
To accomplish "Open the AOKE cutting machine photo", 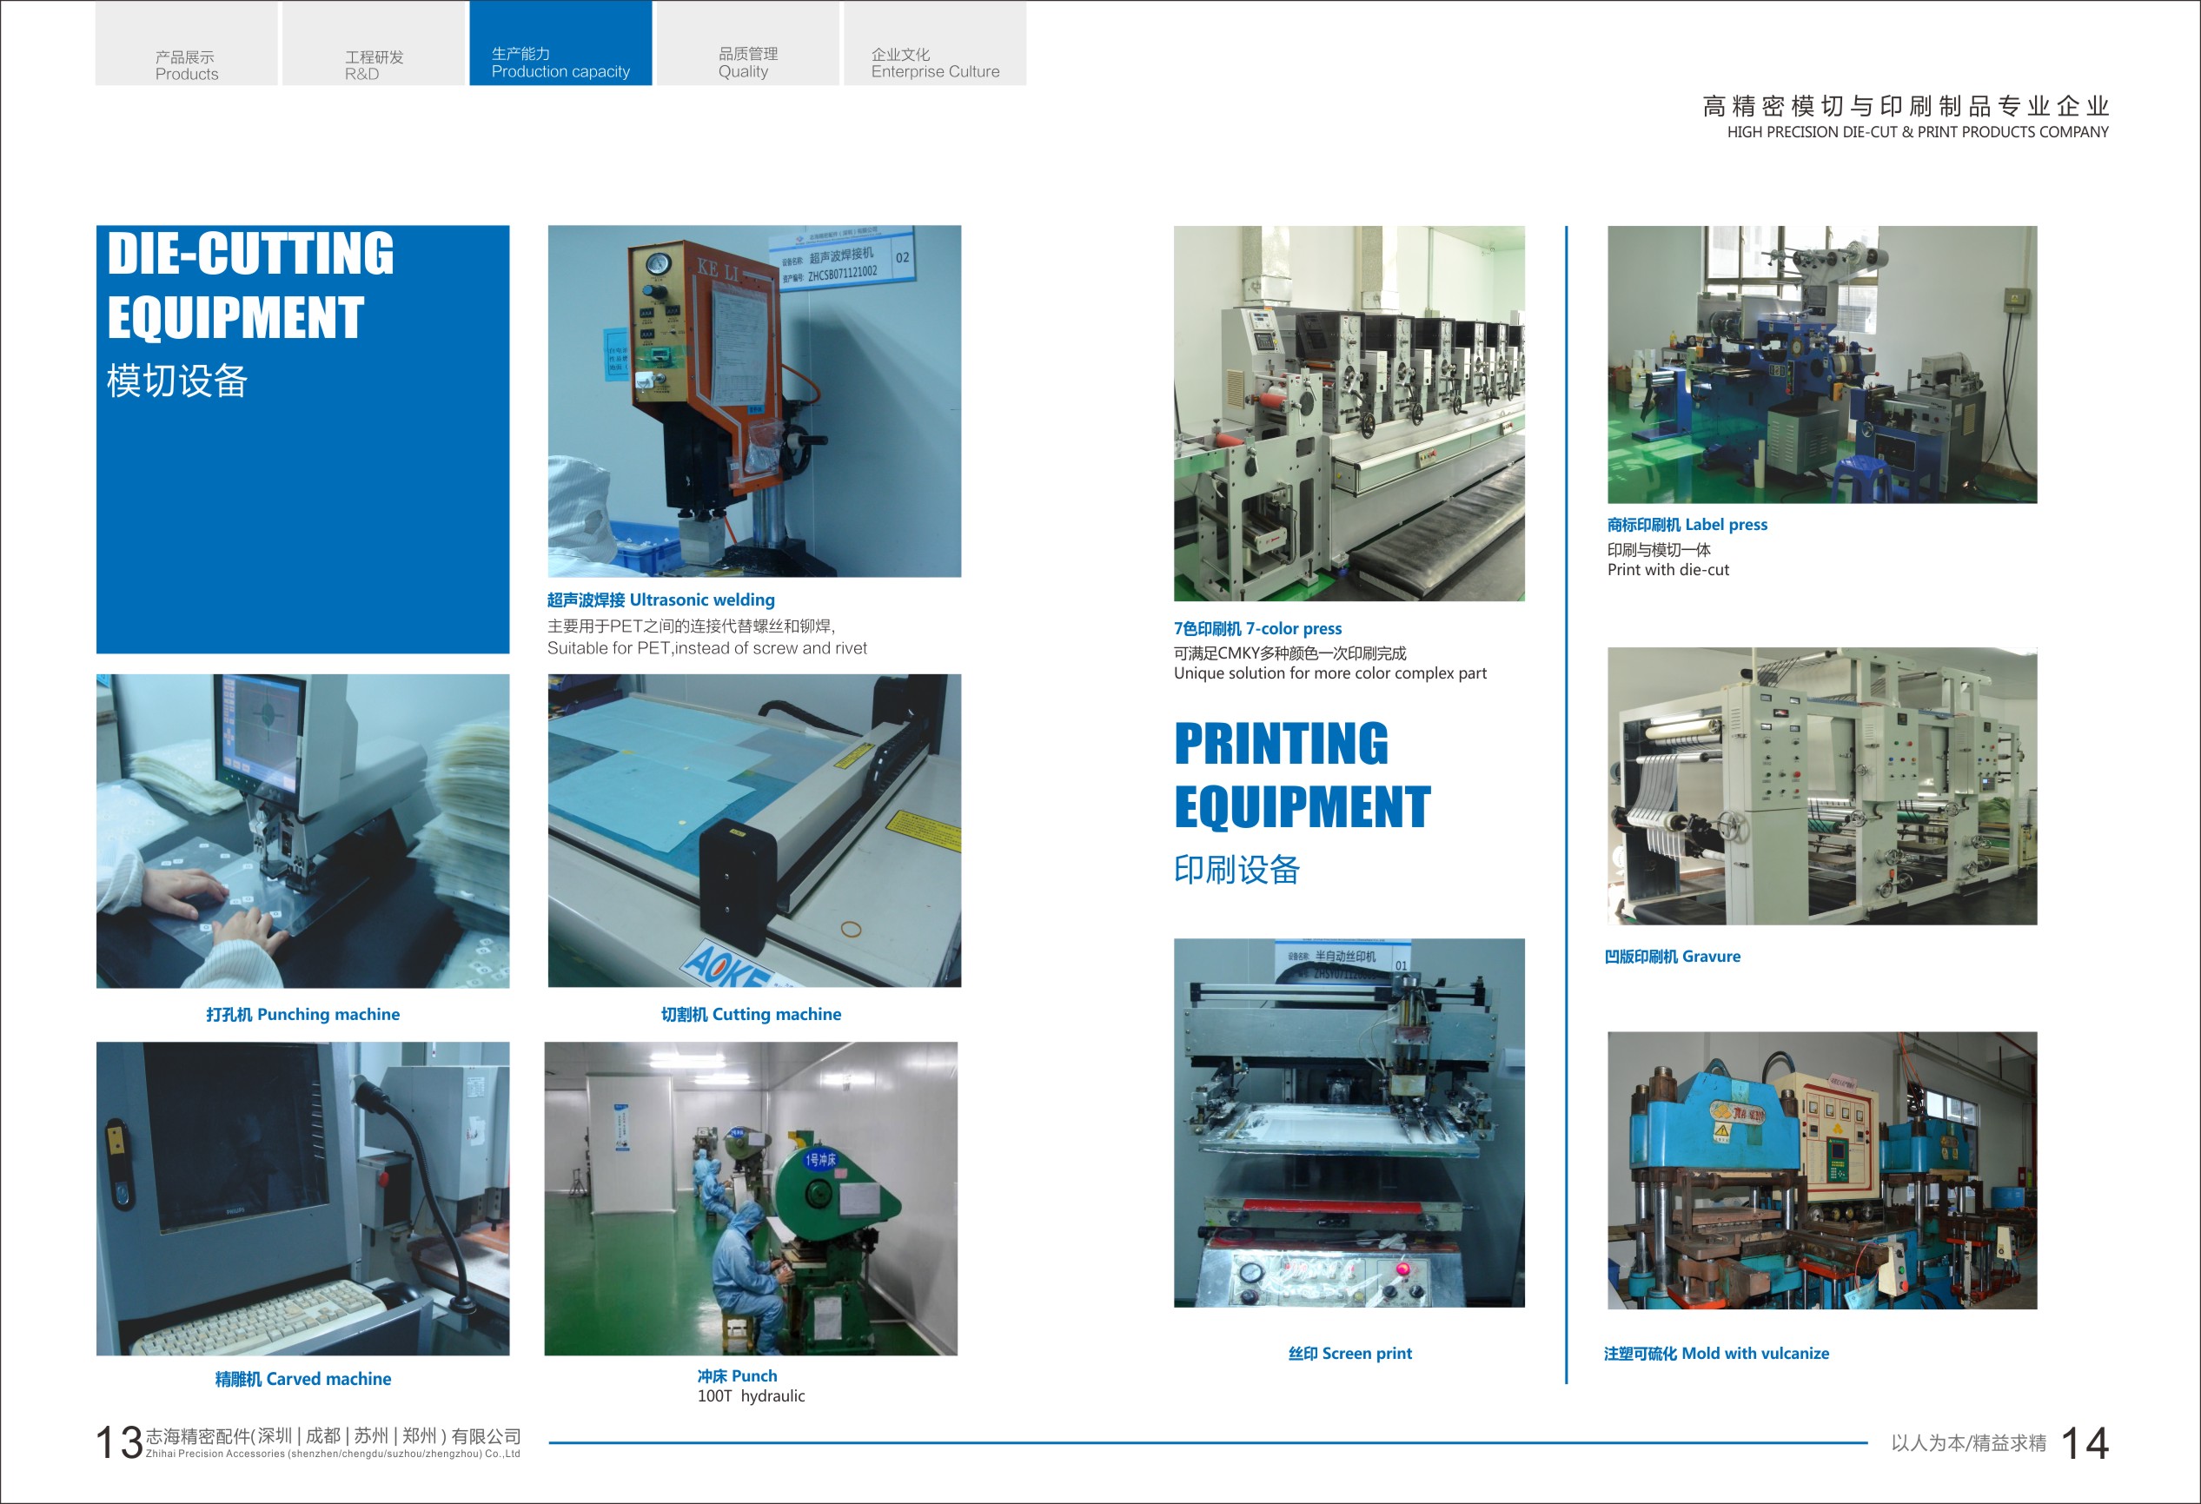I will (754, 831).
